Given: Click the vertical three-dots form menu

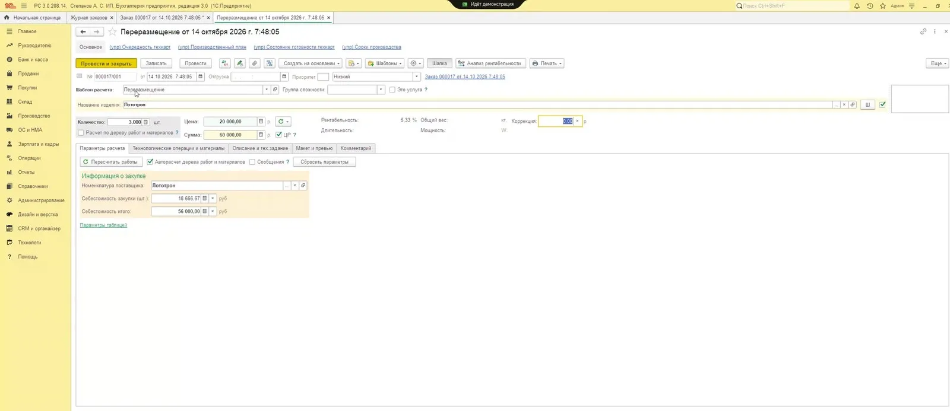Looking at the screenshot, I should 935,31.
